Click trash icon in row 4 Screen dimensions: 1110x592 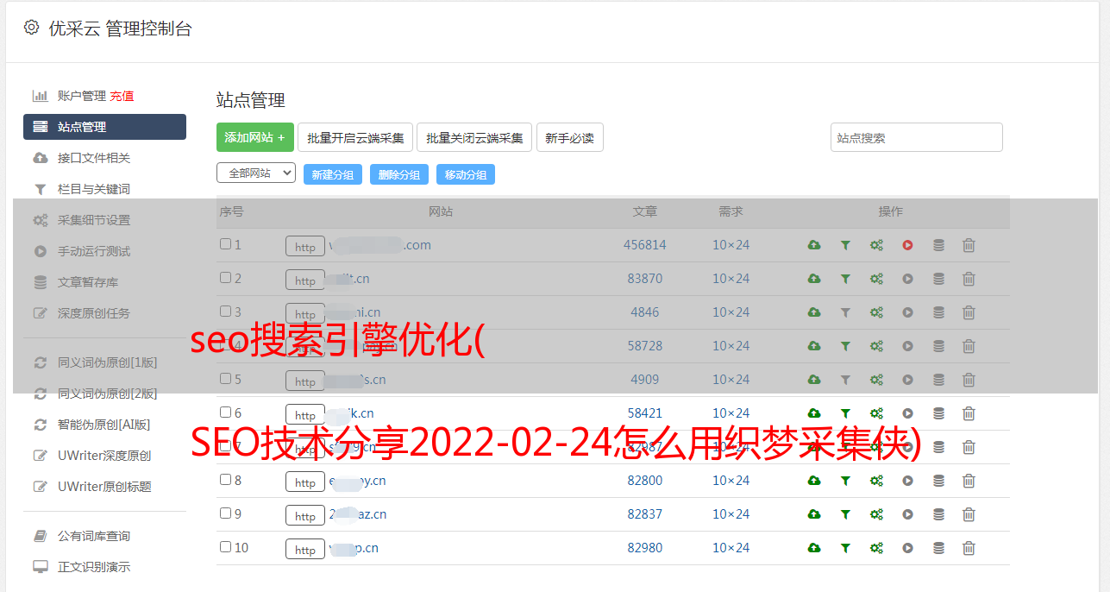(x=969, y=346)
